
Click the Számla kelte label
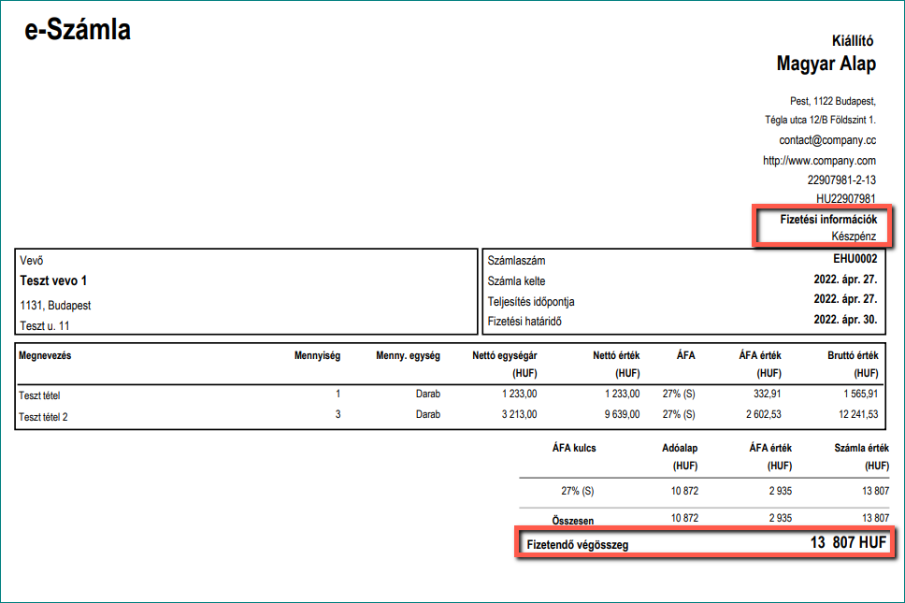pyautogui.click(x=516, y=281)
